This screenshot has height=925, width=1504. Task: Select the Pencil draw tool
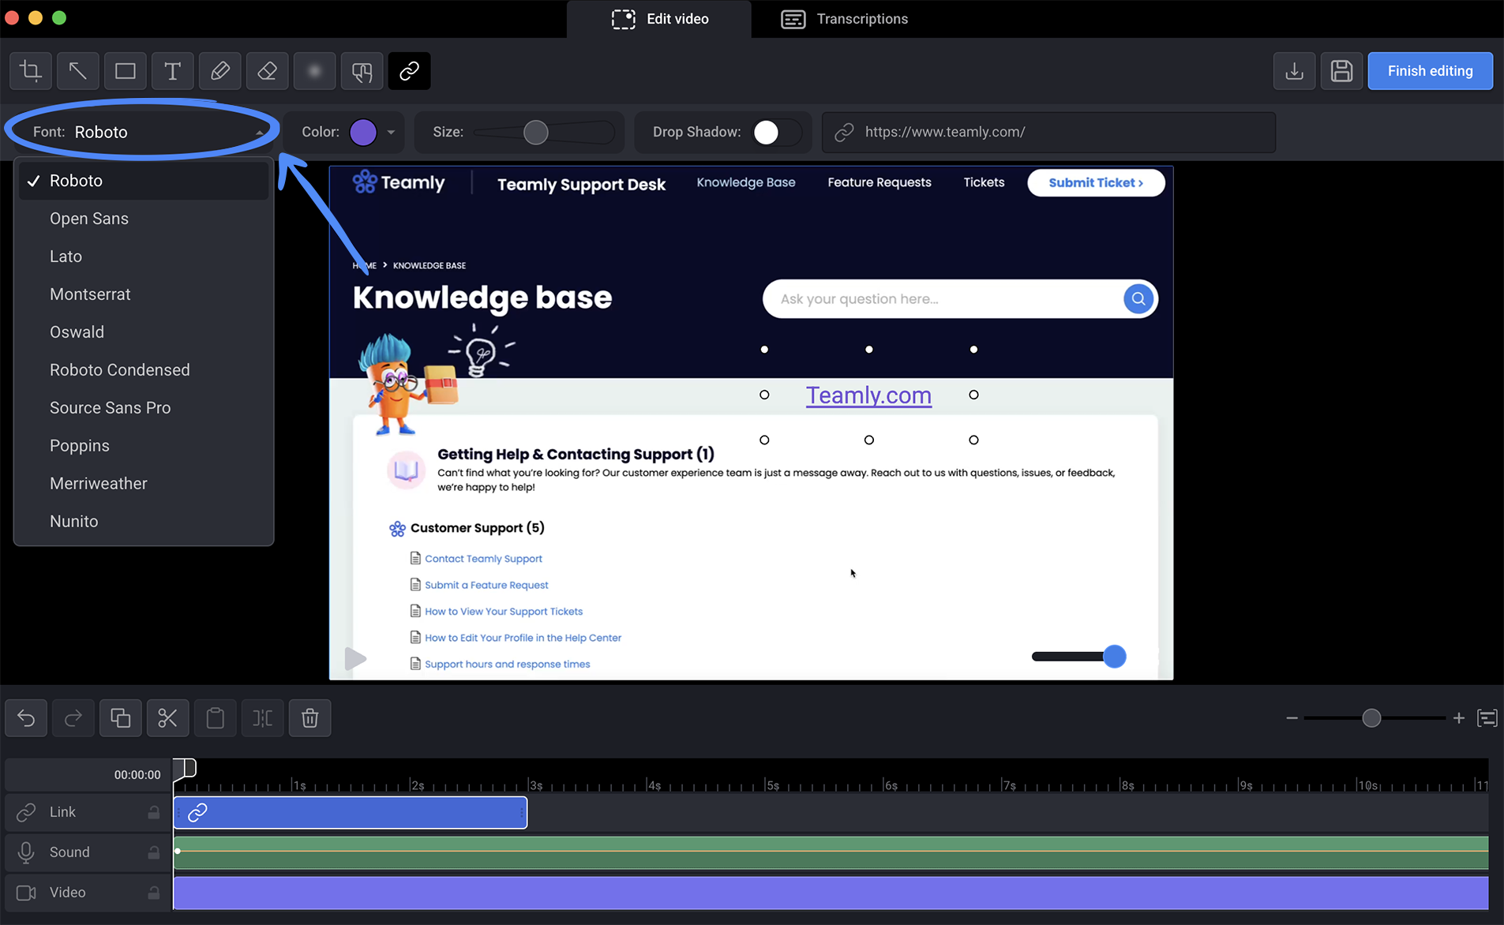coord(220,71)
